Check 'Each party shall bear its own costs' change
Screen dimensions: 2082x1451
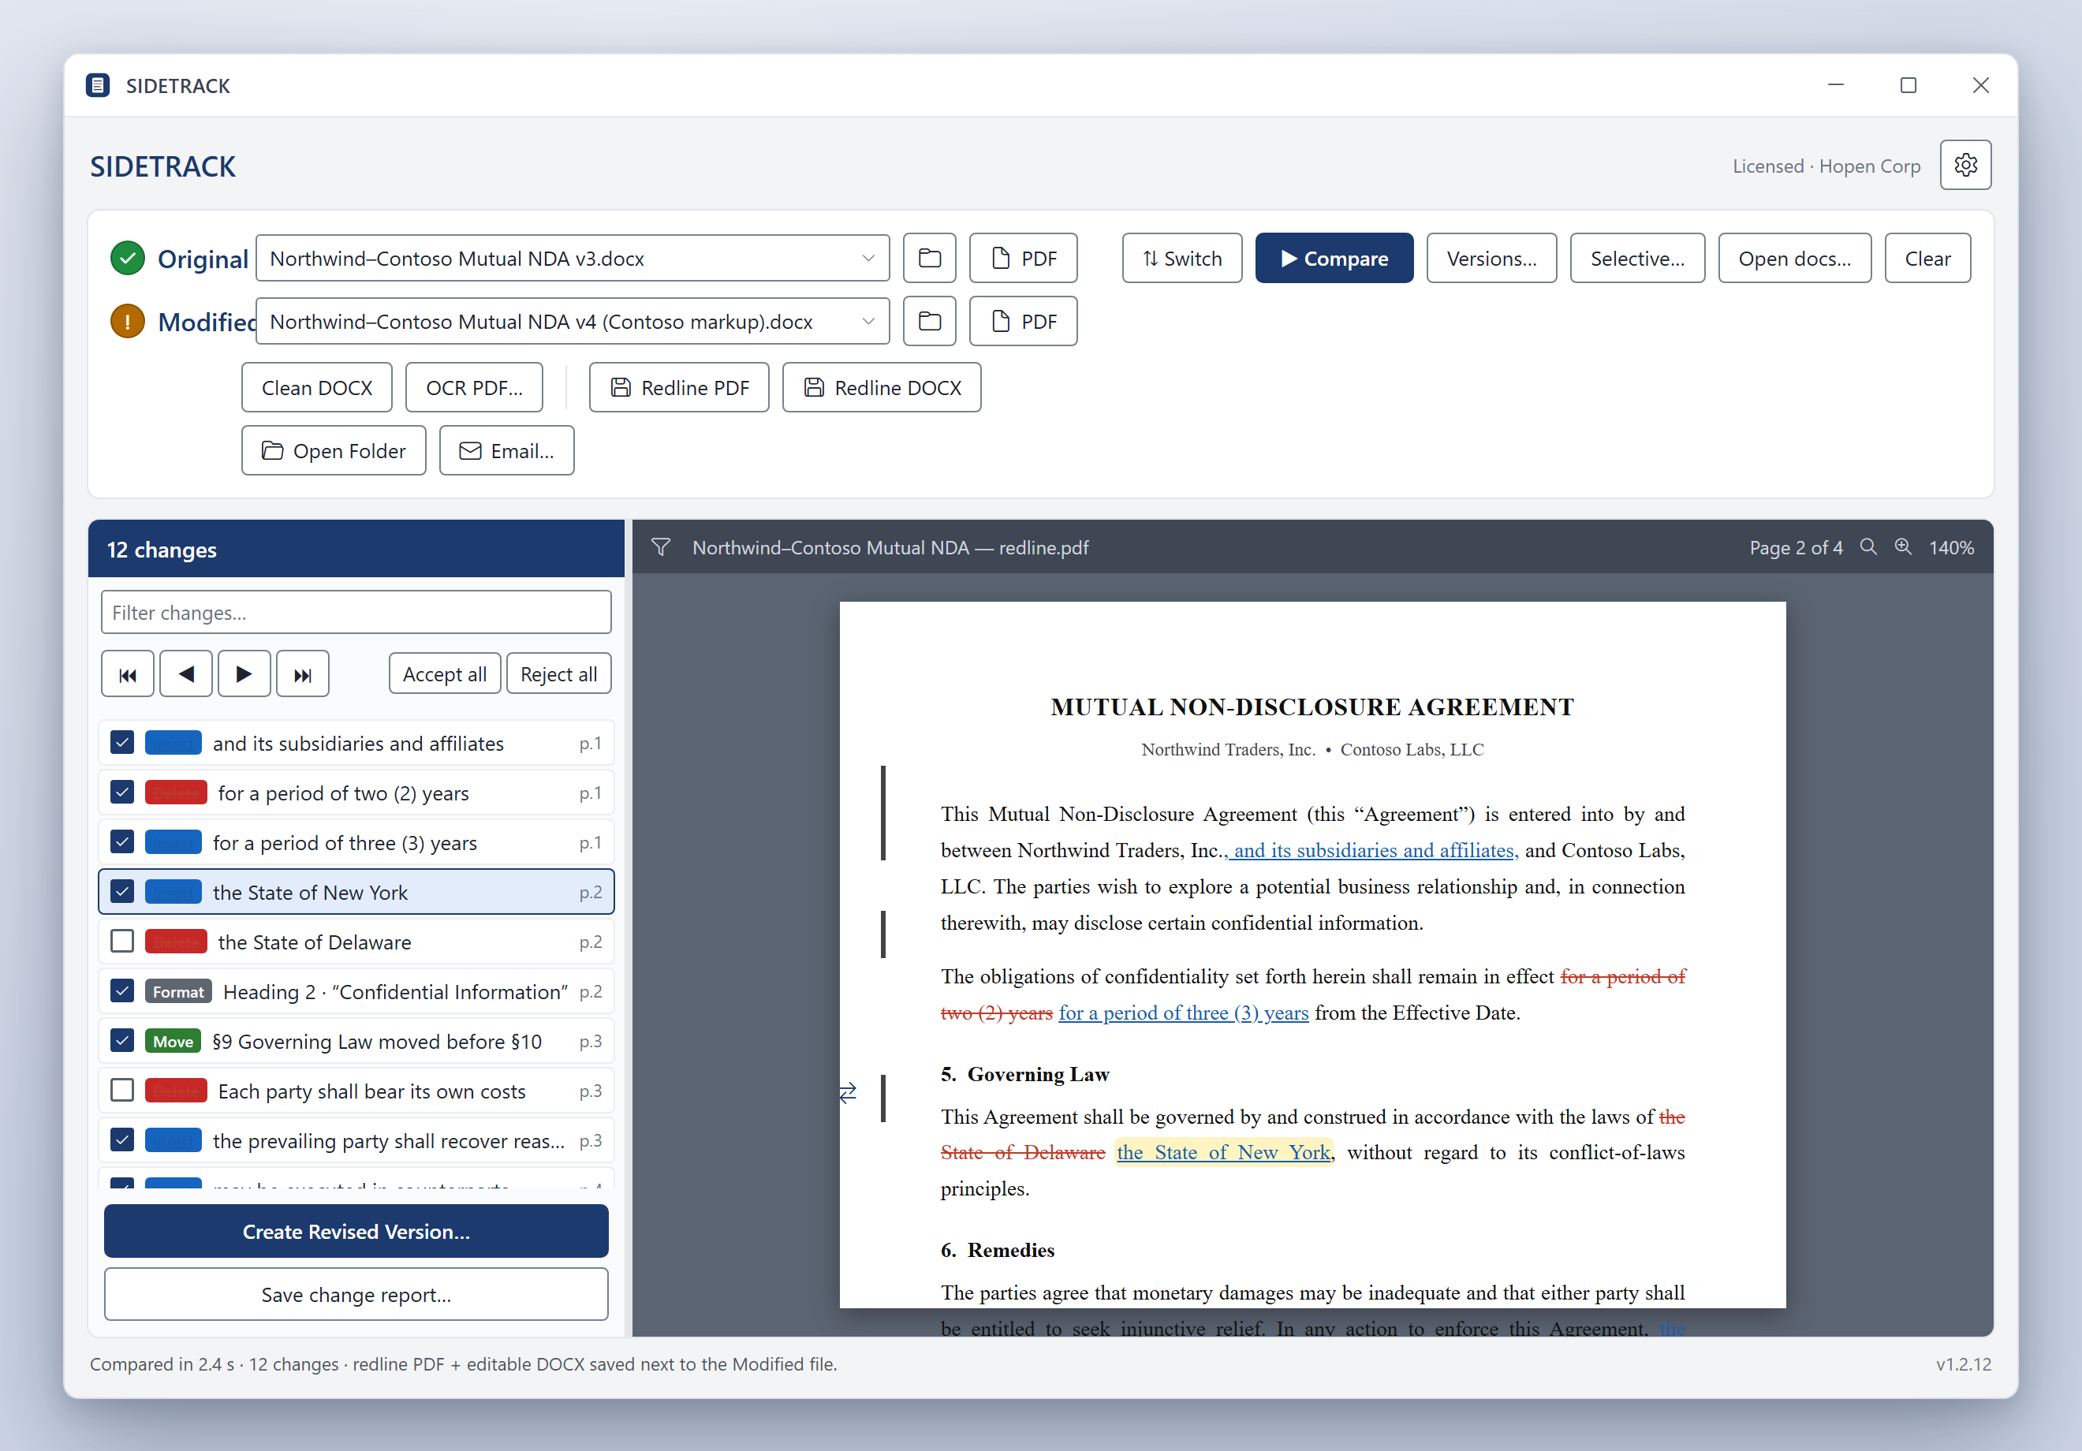(x=122, y=1091)
